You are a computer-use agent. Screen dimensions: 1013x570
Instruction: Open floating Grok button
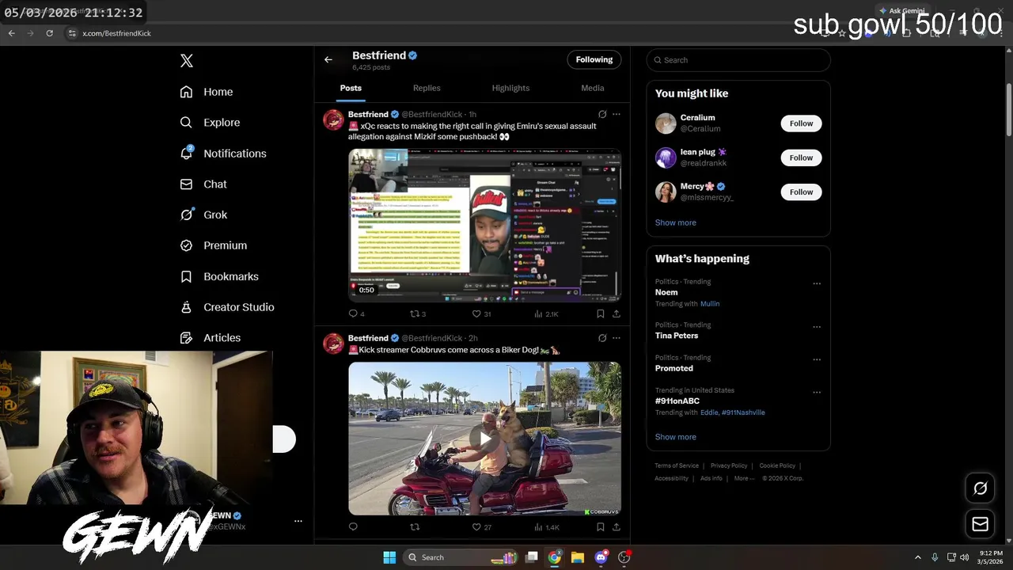coord(980,488)
